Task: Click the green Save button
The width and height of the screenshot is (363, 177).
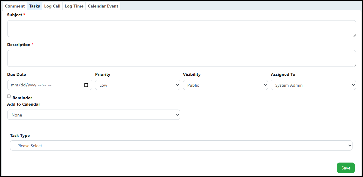Action: pos(346,168)
